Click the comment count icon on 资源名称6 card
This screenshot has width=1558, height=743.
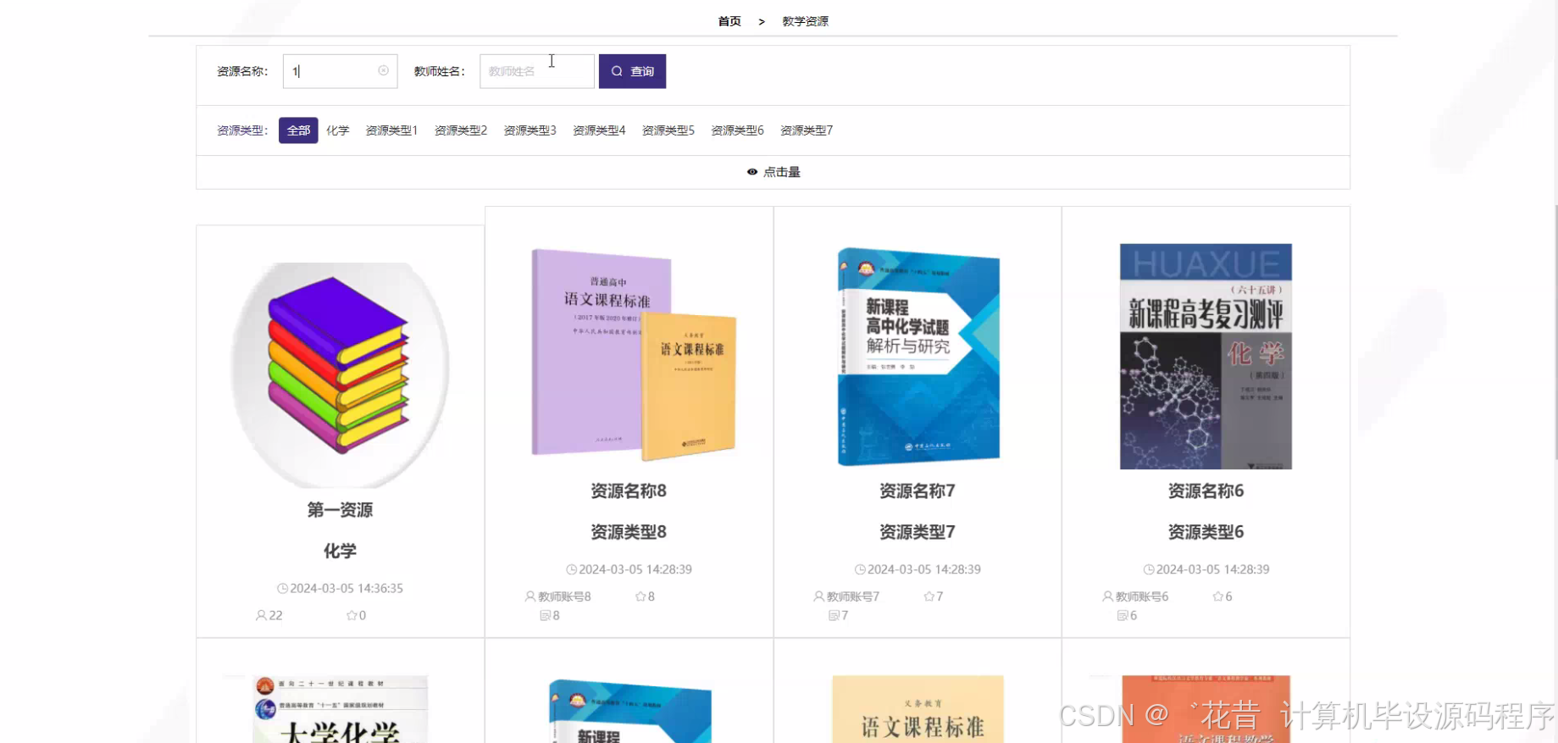1123,616
